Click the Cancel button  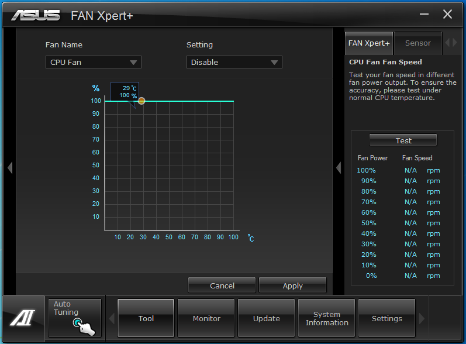[x=222, y=285]
